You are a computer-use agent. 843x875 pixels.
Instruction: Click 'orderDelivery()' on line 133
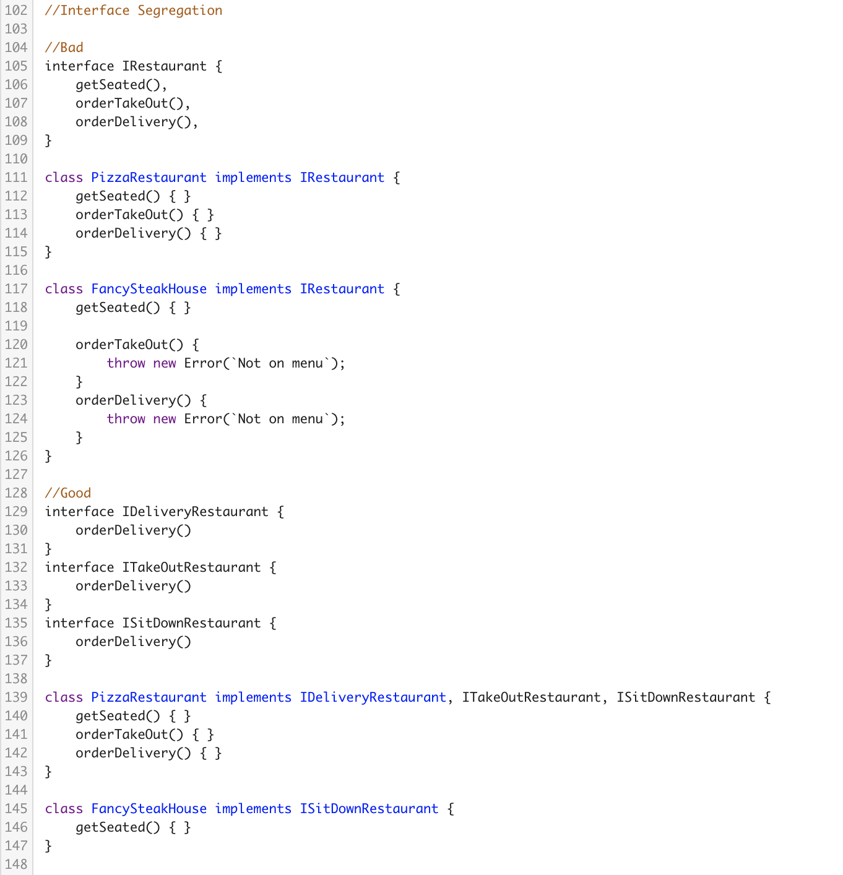[x=134, y=586]
